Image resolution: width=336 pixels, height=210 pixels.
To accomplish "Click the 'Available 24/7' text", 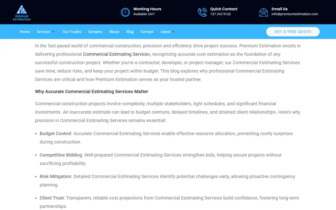I will click(144, 14).
